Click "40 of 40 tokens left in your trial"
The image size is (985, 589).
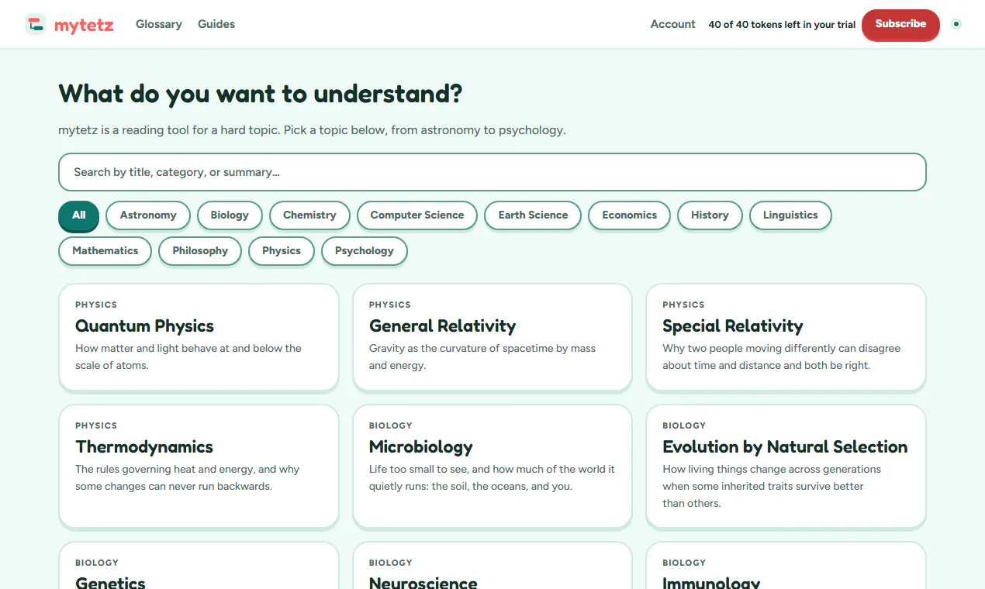(782, 25)
